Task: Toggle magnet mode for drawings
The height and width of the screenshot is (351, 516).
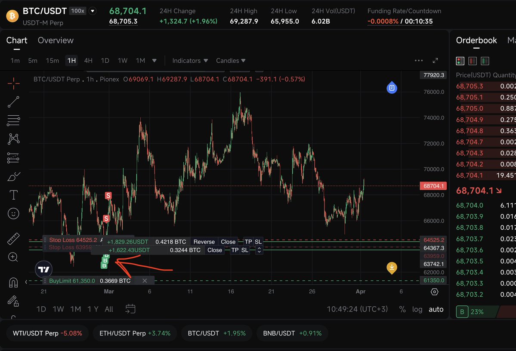Action: (13, 282)
